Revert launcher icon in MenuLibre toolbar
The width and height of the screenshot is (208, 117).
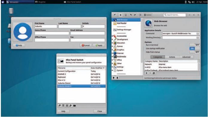click(x=140, y=15)
